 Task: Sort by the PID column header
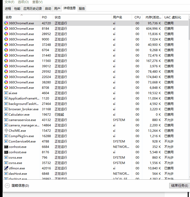(47, 17)
